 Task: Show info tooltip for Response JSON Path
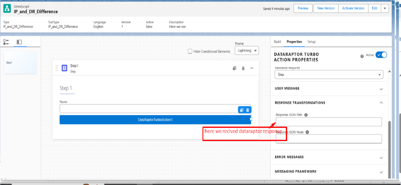[306, 115]
